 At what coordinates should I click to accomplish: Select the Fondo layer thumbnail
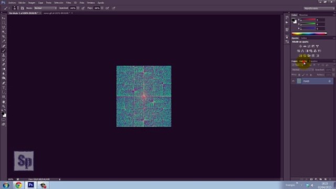[x=299, y=81]
